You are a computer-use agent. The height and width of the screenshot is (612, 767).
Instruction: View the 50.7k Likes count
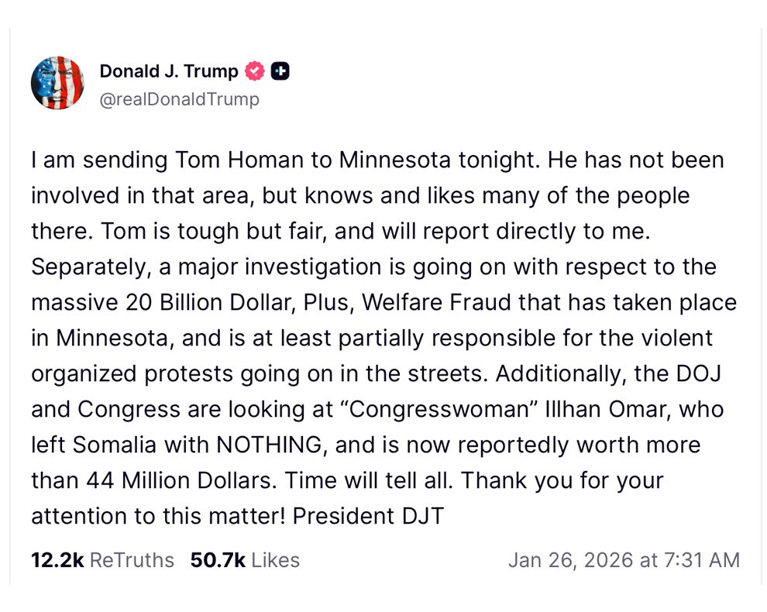[x=218, y=560]
